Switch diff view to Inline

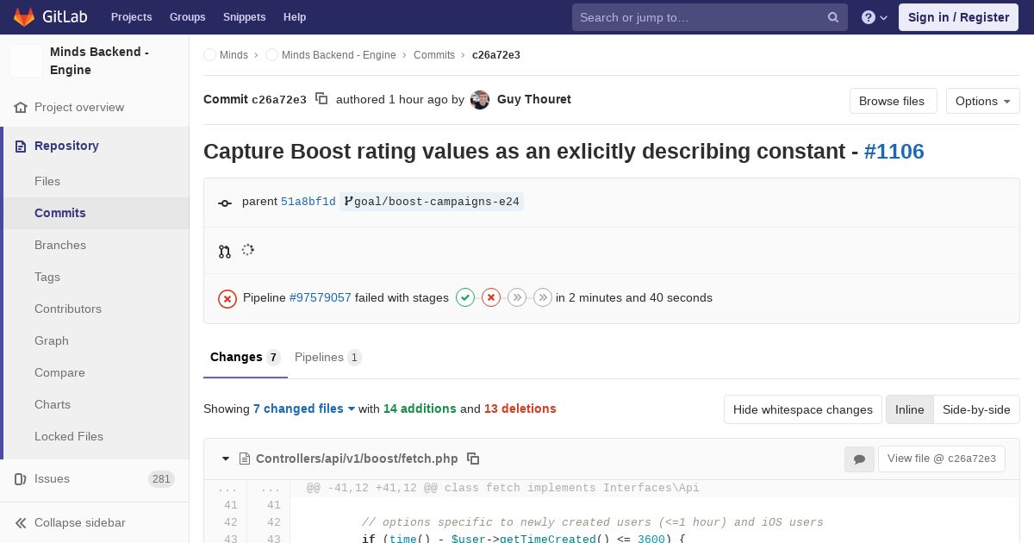[909, 409]
